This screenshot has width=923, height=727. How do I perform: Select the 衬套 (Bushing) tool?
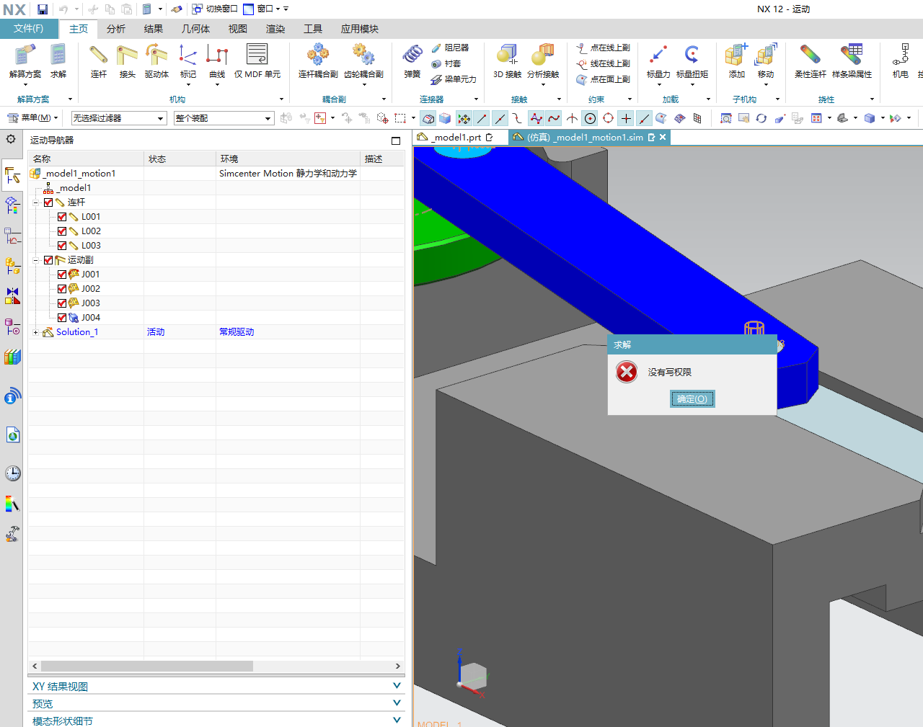(446, 63)
